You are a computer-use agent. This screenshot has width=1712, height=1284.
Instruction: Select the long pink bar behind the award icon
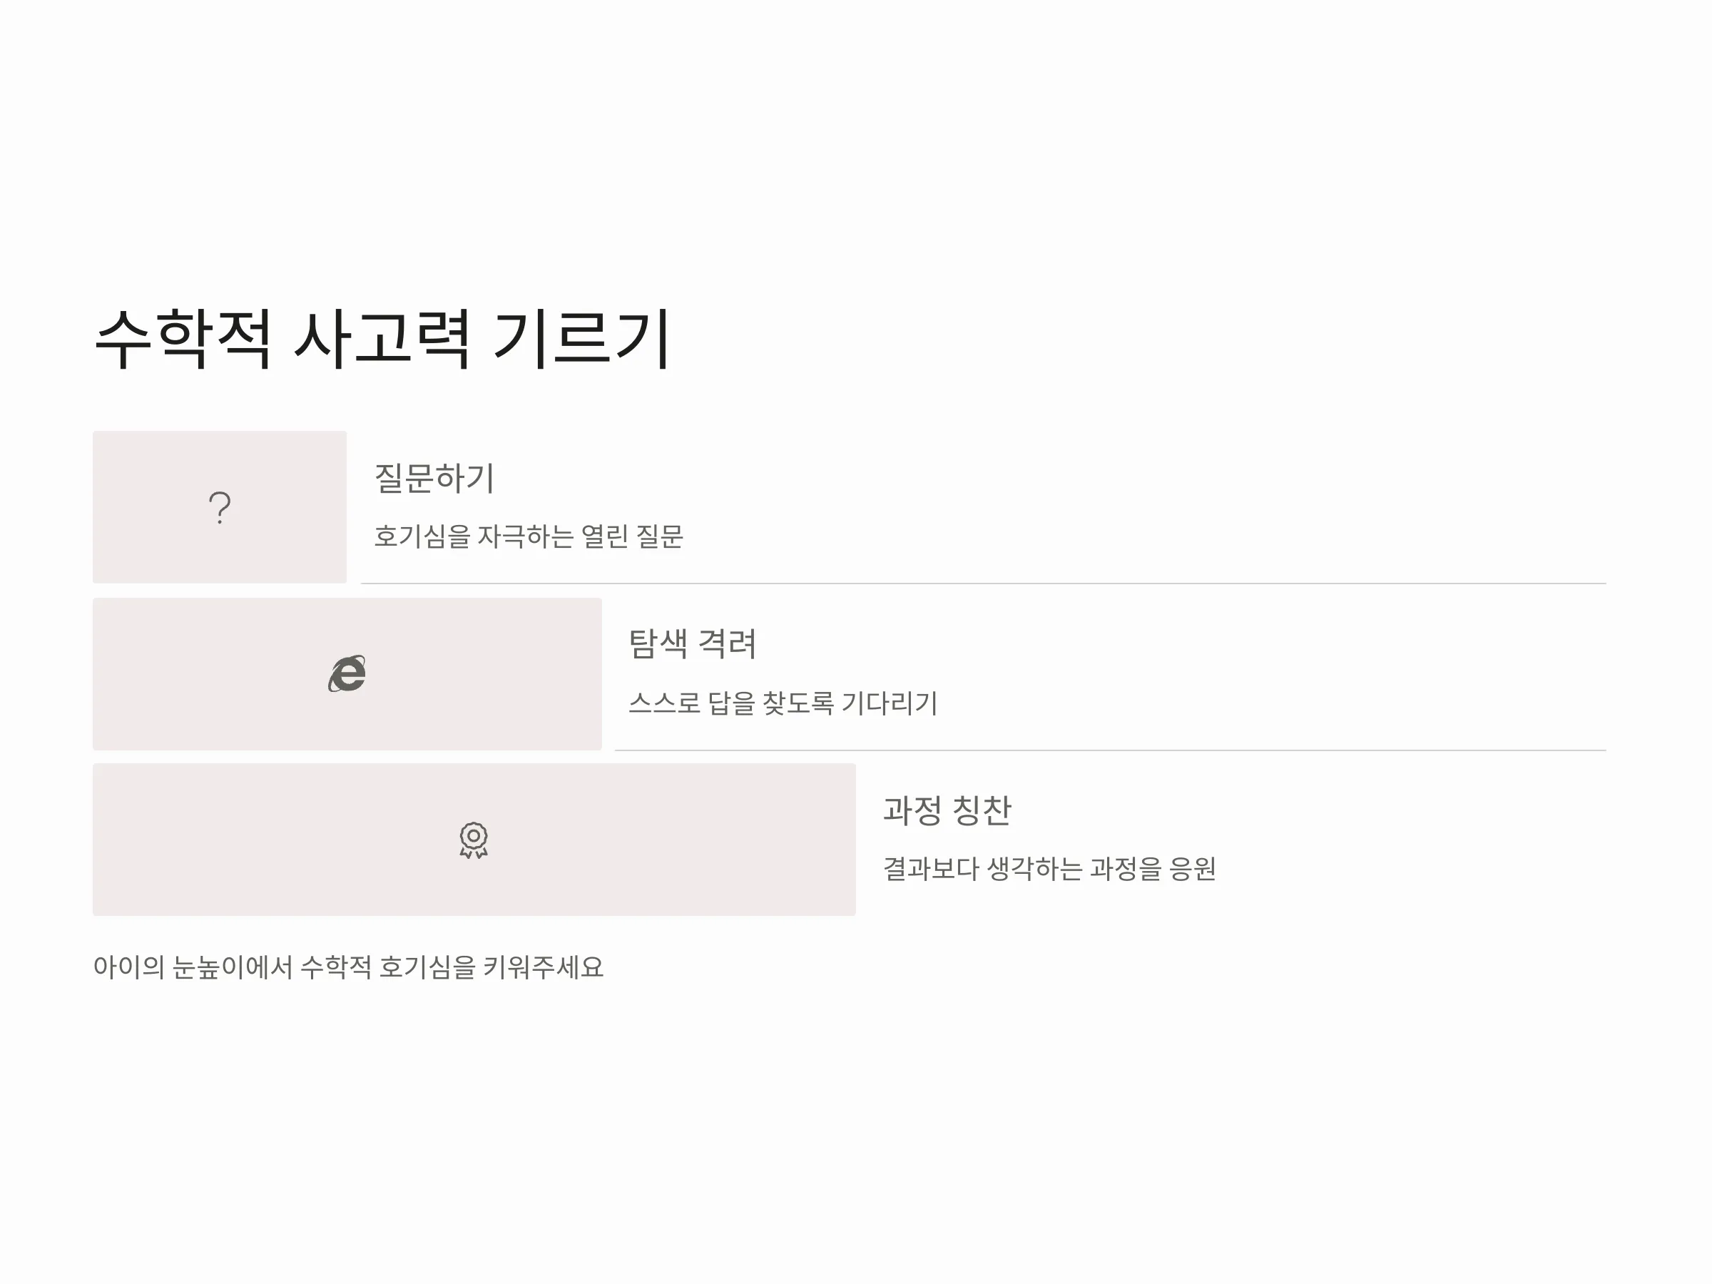(x=474, y=840)
